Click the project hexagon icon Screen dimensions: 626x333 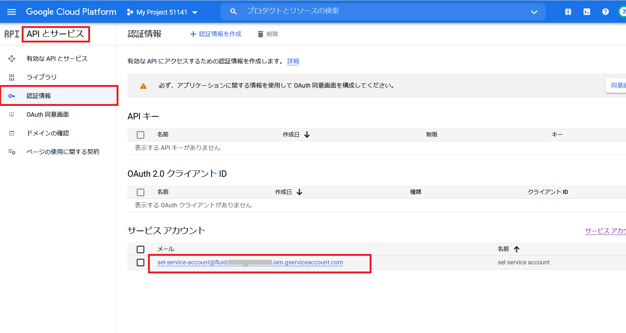tap(130, 12)
